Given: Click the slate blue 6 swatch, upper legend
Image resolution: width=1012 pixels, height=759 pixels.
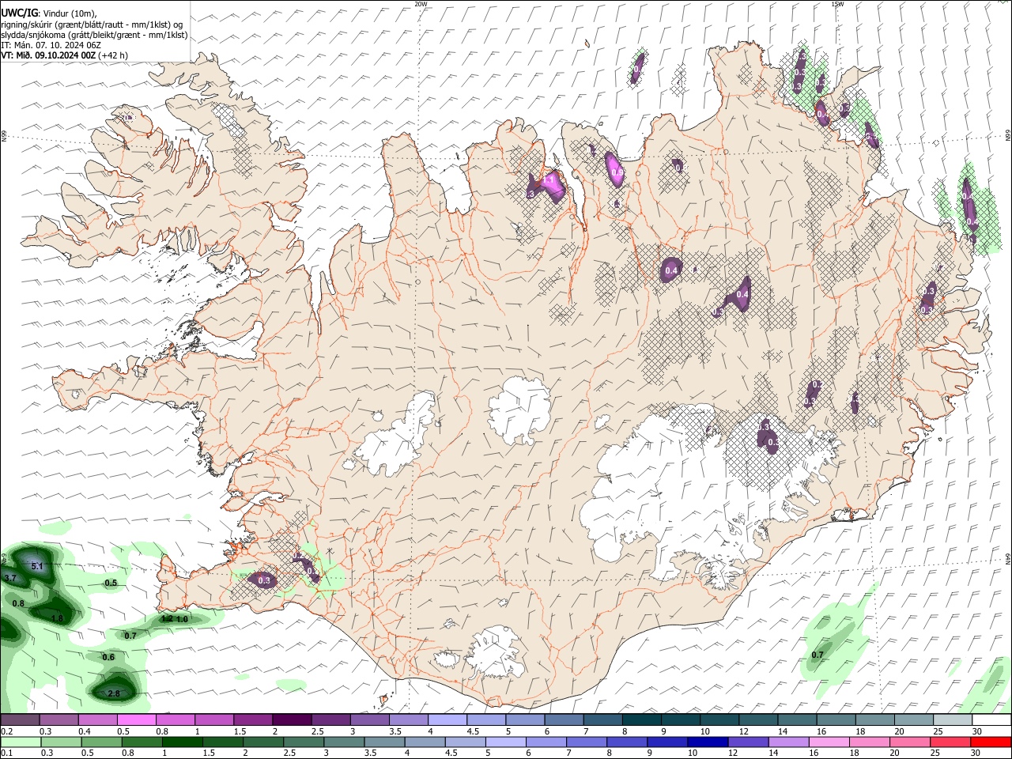Looking at the screenshot, I should tap(565, 720).
